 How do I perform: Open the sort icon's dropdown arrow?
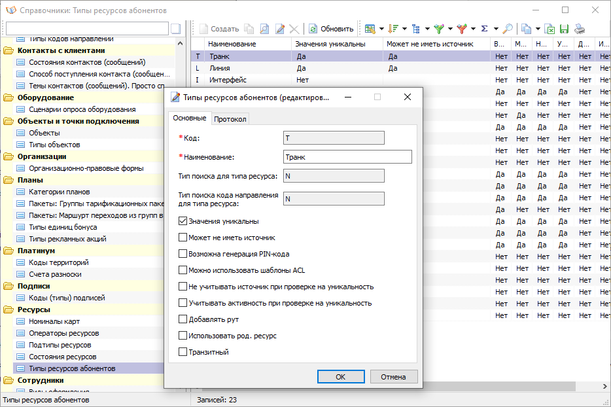(x=404, y=29)
